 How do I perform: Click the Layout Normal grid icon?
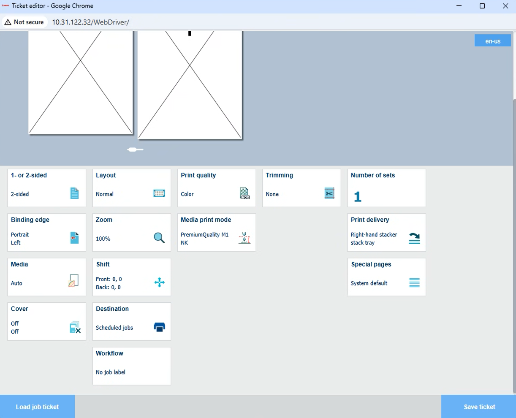[x=159, y=193]
